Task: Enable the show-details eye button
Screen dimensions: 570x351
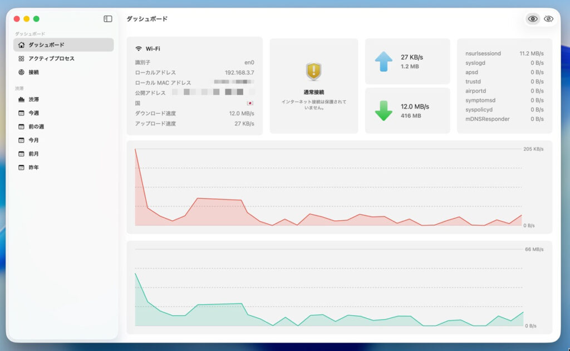Action: (x=533, y=19)
